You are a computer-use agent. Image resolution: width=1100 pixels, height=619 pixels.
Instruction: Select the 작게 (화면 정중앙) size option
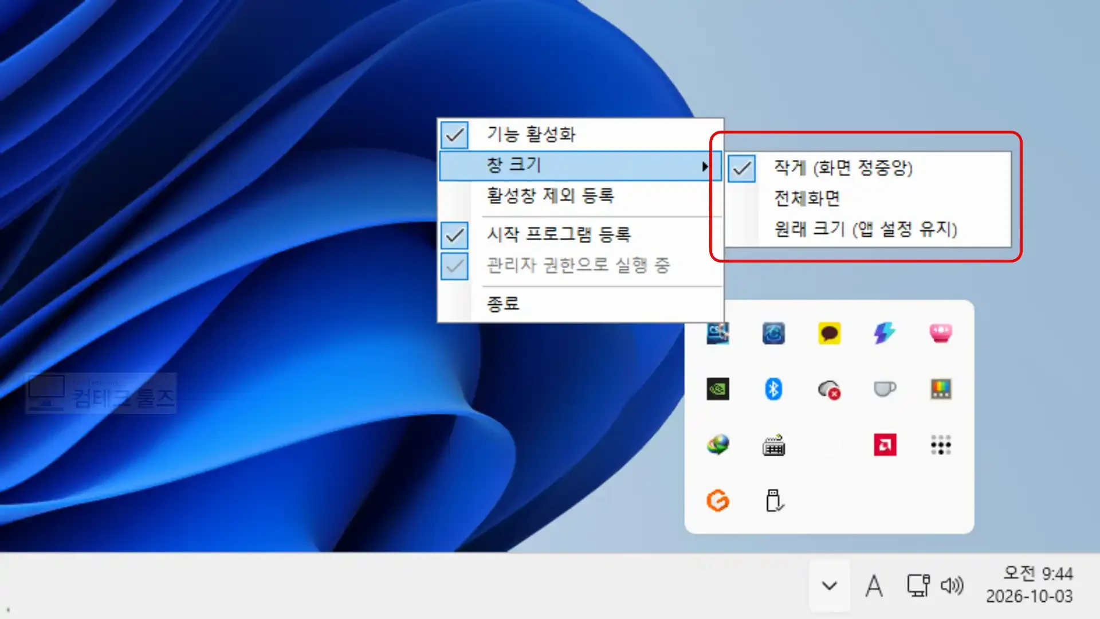click(868, 168)
